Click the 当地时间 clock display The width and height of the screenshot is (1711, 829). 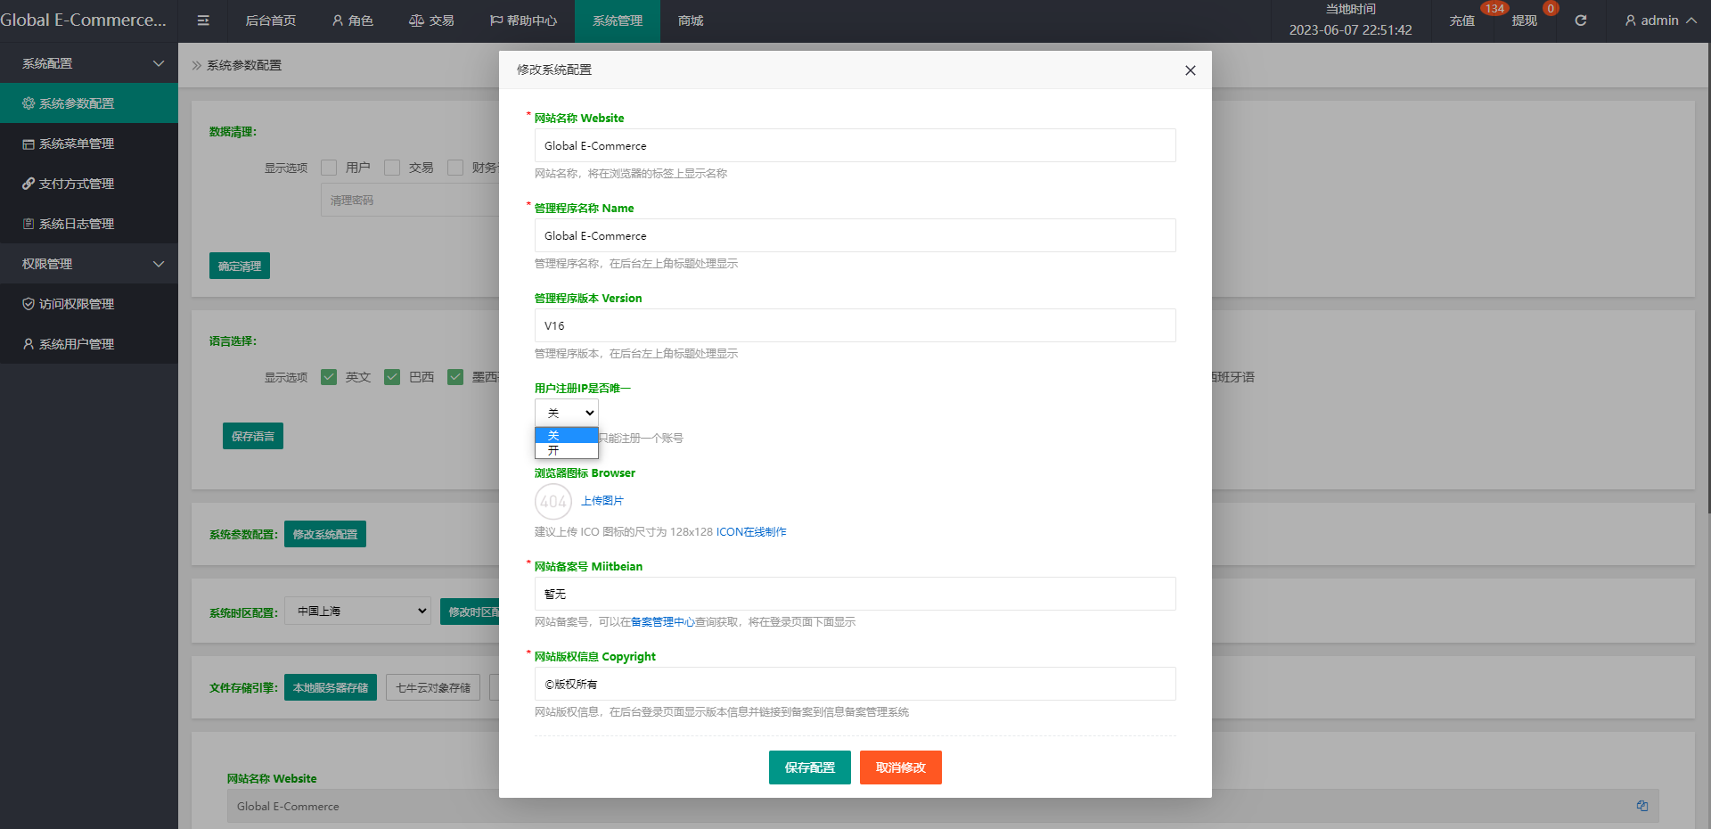tap(1350, 21)
